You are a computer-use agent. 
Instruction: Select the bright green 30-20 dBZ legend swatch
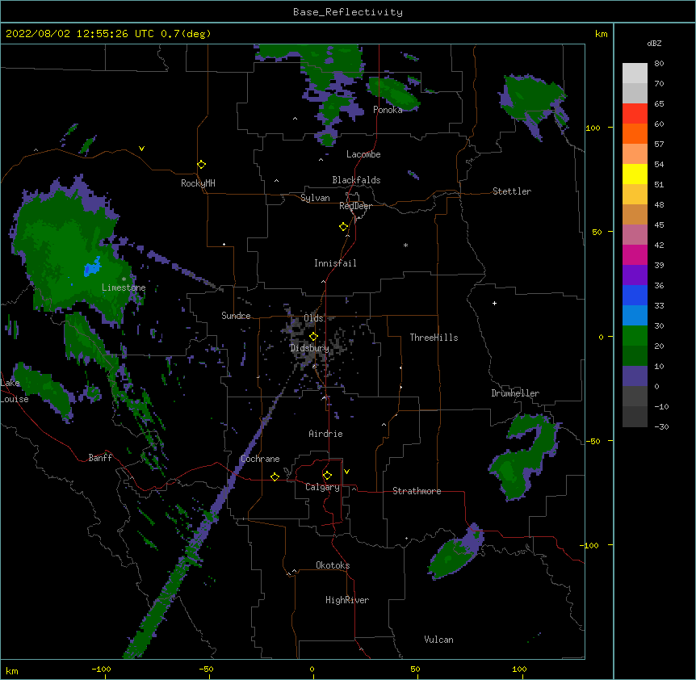[635, 336]
